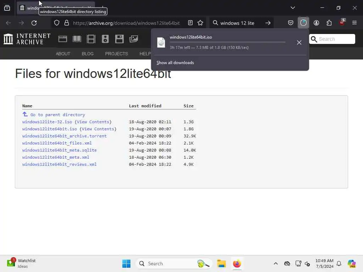Image resolution: width=363 pixels, height=272 pixels.
Task: Focus the Internet Archive Search field
Action: pos(332,39)
